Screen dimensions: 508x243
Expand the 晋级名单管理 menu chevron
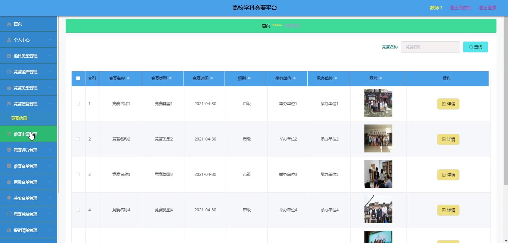click(x=50, y=182)
